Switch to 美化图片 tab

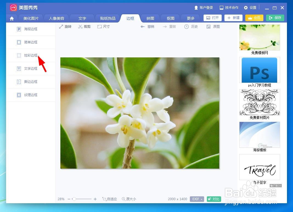point(31,18)
